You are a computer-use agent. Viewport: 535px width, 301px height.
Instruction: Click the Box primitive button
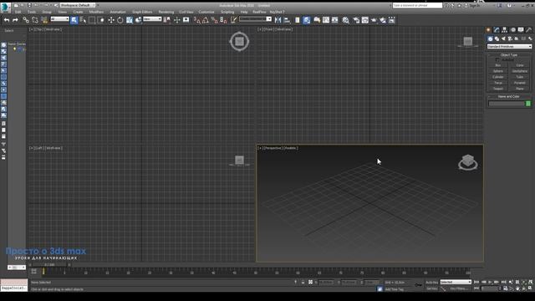[498, 65]
